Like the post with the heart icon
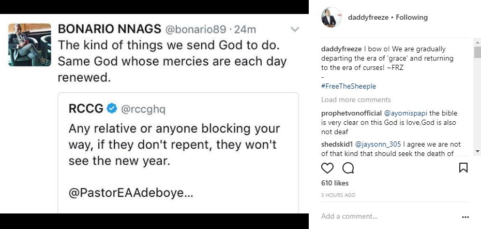 [327, 168]
